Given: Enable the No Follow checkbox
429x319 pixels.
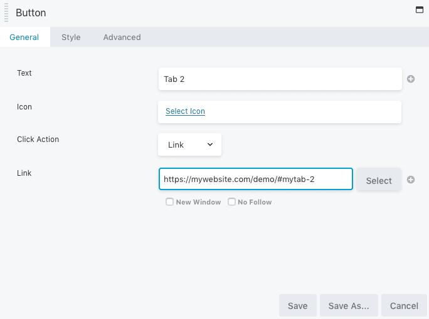Looking at the screenshot, I should click(x=231, y=202).
